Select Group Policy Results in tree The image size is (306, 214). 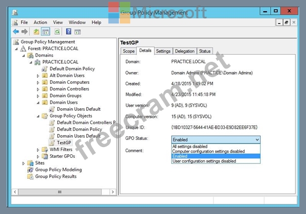[x=56, y=176]
